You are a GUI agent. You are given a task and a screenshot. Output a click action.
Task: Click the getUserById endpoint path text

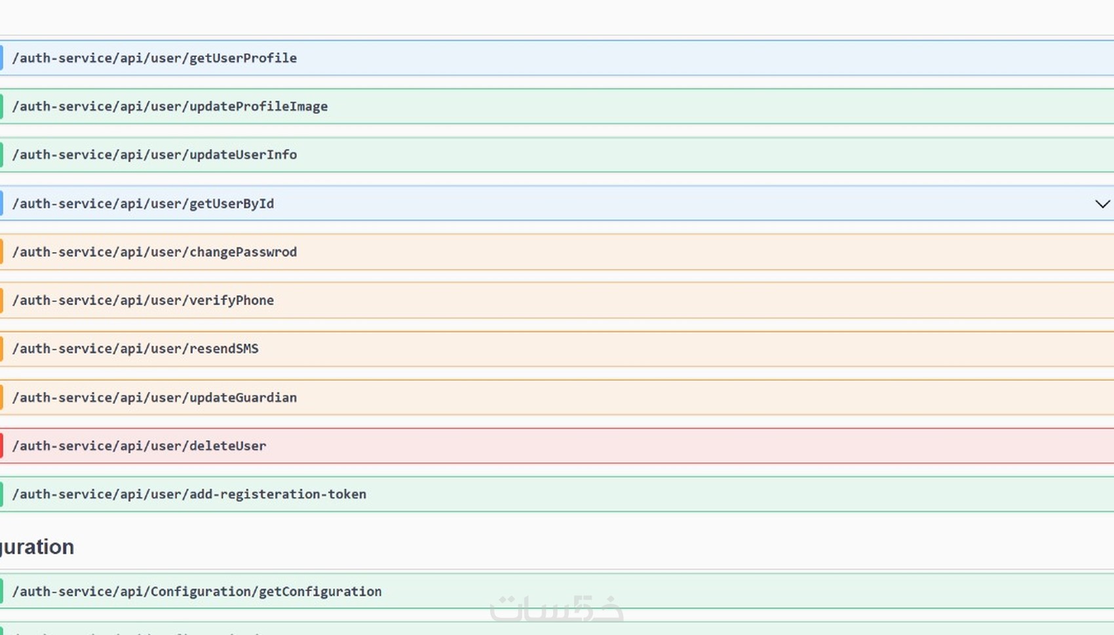click(x=143, y=204)
